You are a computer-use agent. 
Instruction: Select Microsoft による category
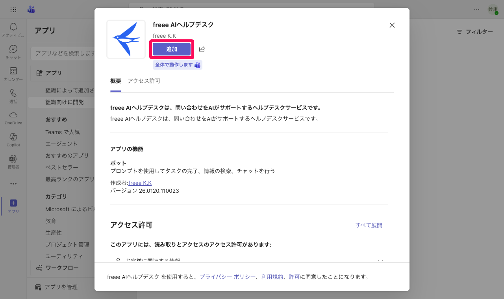[x=70, y=209]
